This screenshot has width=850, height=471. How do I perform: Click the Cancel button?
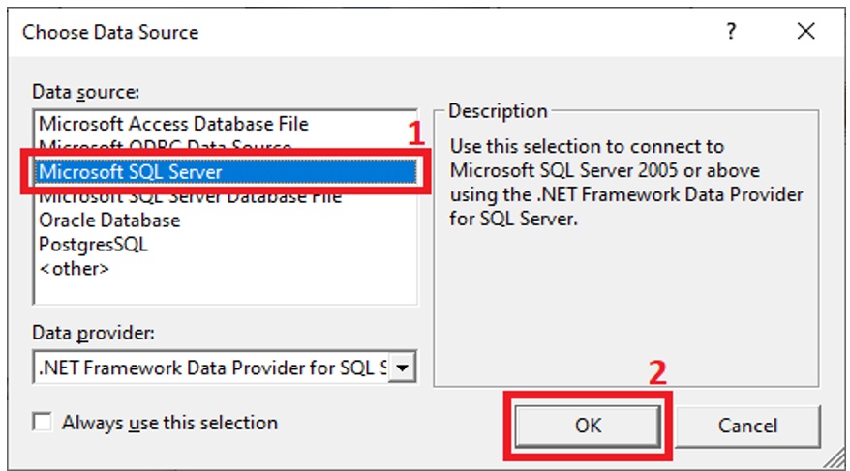[x=747, y=426]
